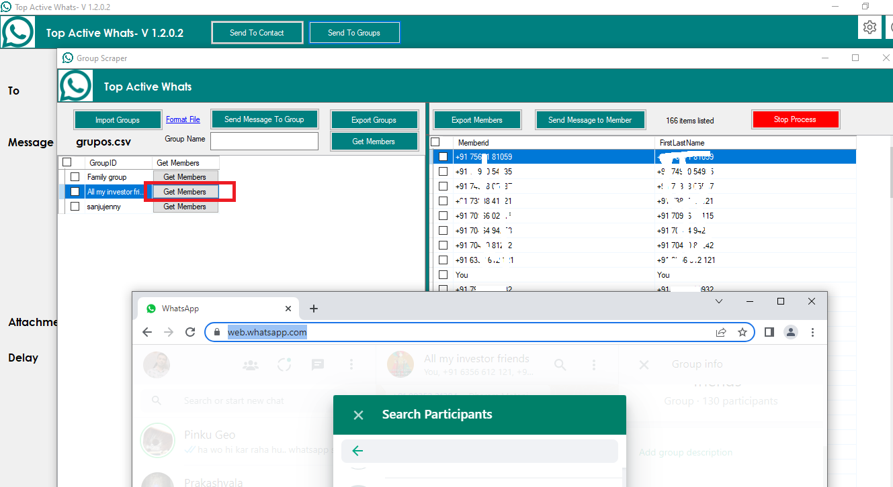Image resolution: width=893 pixels, height=487 pixels.
Task: Check All my investor friends checkbox
Action: pyautogui.click(x=75, y=192)
